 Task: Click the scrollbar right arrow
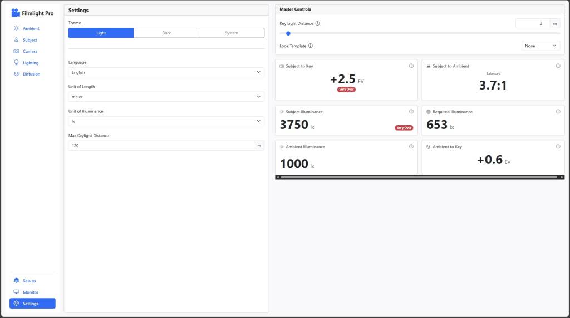[x=562, y=177]
